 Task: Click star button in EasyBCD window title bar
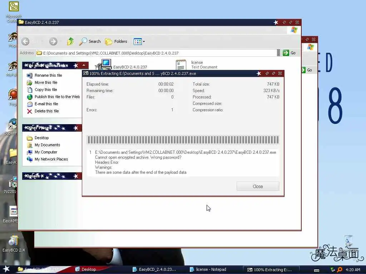pyautogui.click(x=276, y=22)
